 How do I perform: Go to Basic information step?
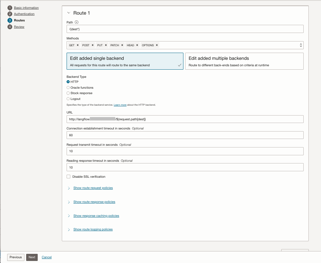tap(26, 8)
